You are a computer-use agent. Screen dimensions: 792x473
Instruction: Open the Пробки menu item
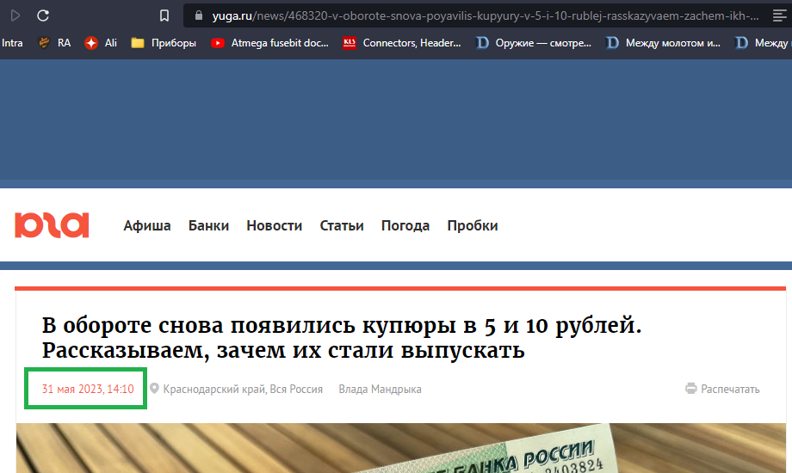point(473,225)
